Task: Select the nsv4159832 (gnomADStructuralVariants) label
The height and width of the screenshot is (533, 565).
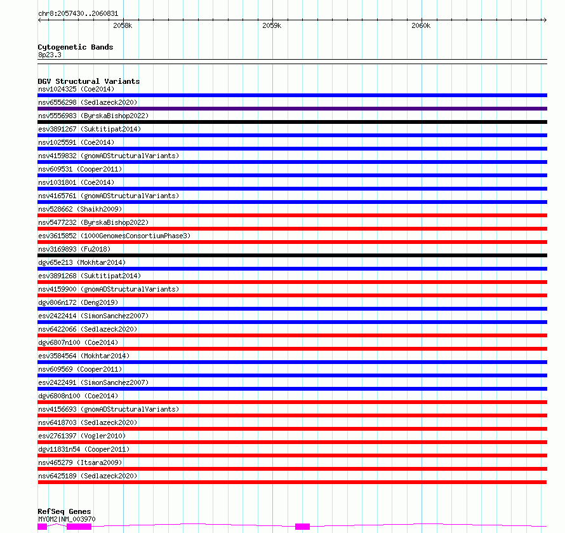Action: (x=109, y=156)
